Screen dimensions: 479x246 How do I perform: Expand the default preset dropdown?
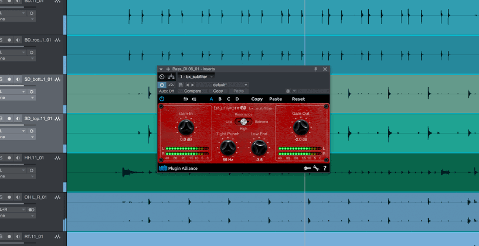[x=245, y=85]
